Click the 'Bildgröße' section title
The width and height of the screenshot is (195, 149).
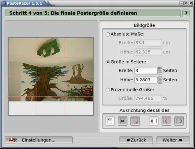[x=144, y=25]
